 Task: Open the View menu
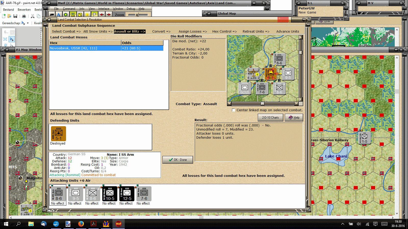click(x=92, y=9)
